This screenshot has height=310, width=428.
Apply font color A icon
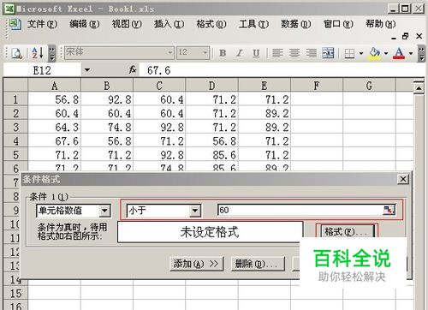click(x=399, y=53)
